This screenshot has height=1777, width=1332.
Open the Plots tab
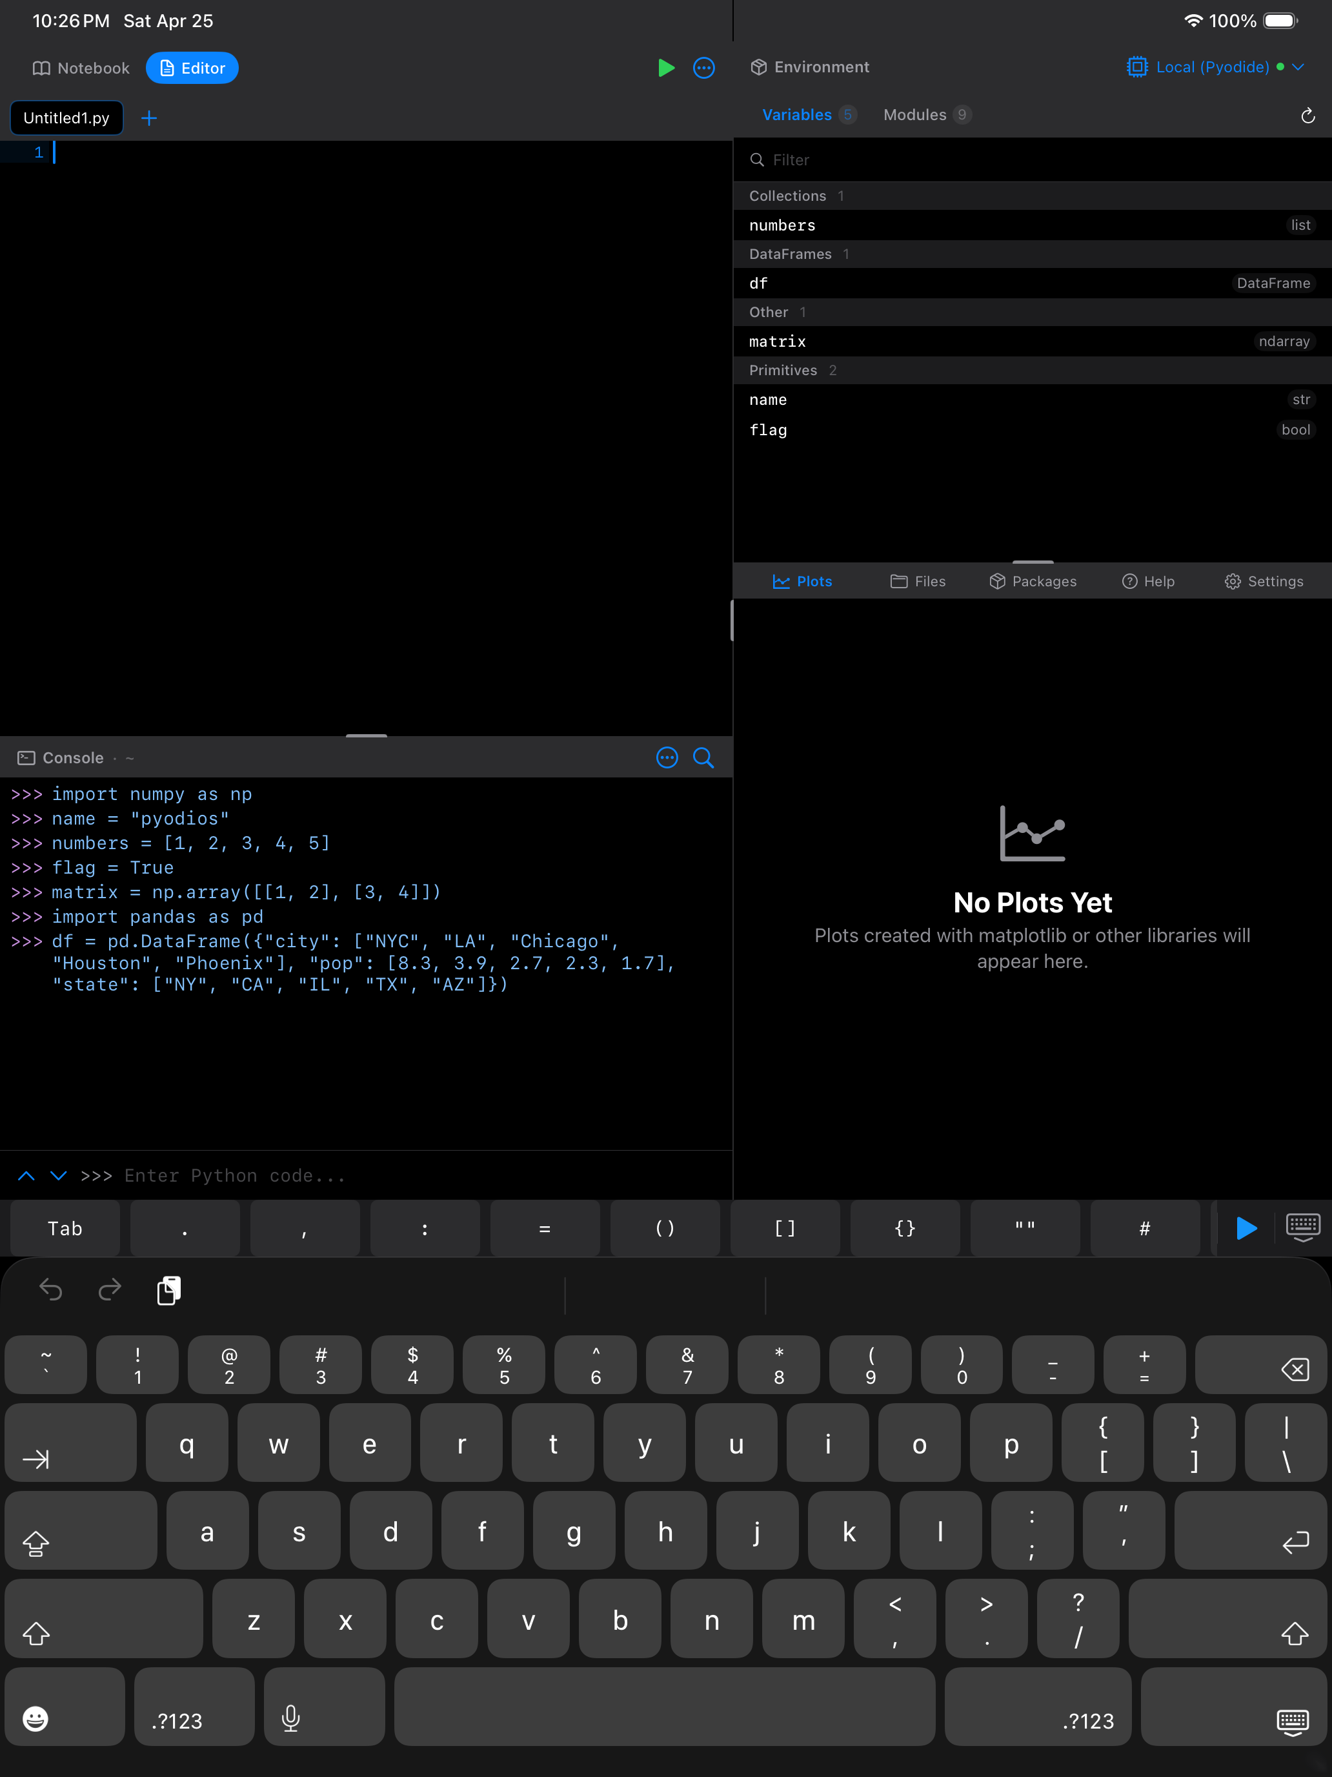point(802,582)
